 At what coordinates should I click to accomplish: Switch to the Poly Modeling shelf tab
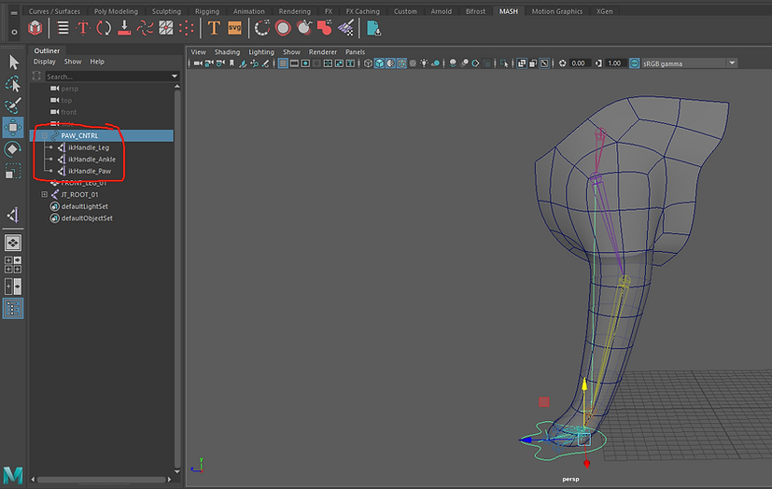[116, 11]
